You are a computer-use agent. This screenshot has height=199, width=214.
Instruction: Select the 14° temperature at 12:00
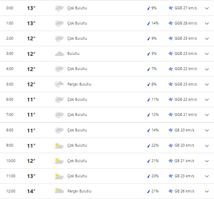(x=31, y=191)
